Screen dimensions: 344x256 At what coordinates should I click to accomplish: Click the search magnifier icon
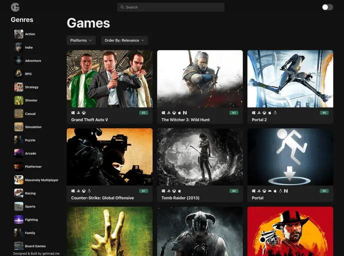pyautogui.click(x=122, y=7)
